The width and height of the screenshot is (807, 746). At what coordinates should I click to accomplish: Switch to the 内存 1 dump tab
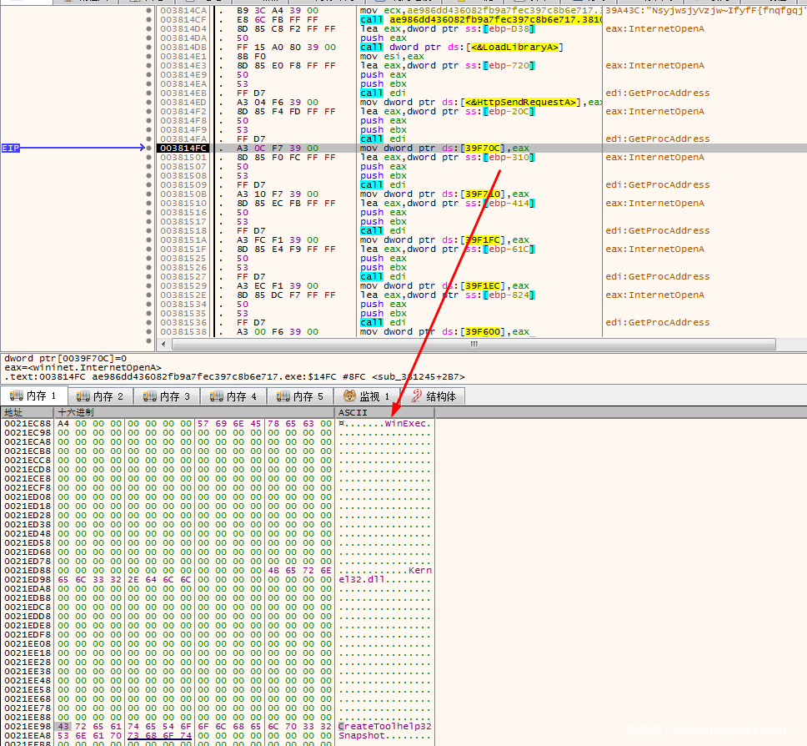coord(33,396)
